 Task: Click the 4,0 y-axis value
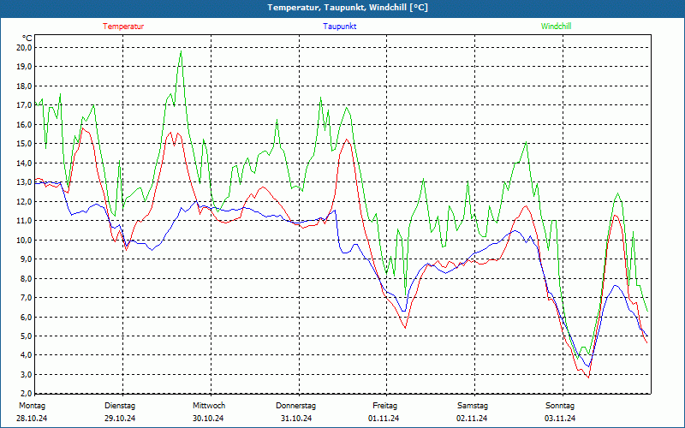27,355
